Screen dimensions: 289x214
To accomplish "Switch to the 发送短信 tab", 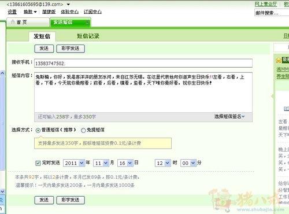I will point(70,22).
